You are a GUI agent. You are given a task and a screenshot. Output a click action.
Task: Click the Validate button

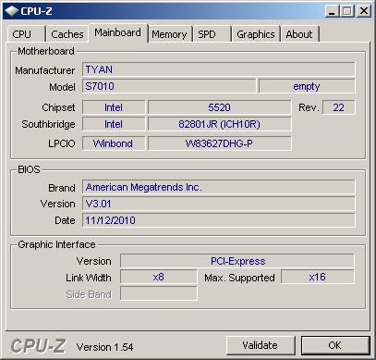point(260,345)
